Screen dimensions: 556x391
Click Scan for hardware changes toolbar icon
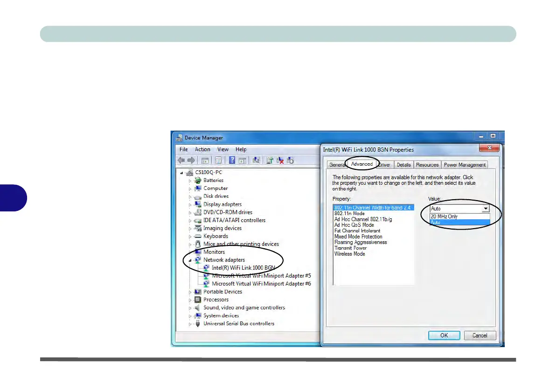(x=256, y=161)
